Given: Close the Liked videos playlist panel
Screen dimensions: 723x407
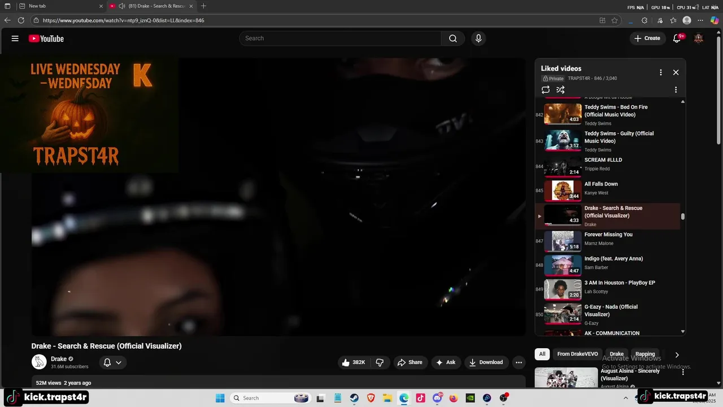Looking at the screenshot, I should coord(676,72).
